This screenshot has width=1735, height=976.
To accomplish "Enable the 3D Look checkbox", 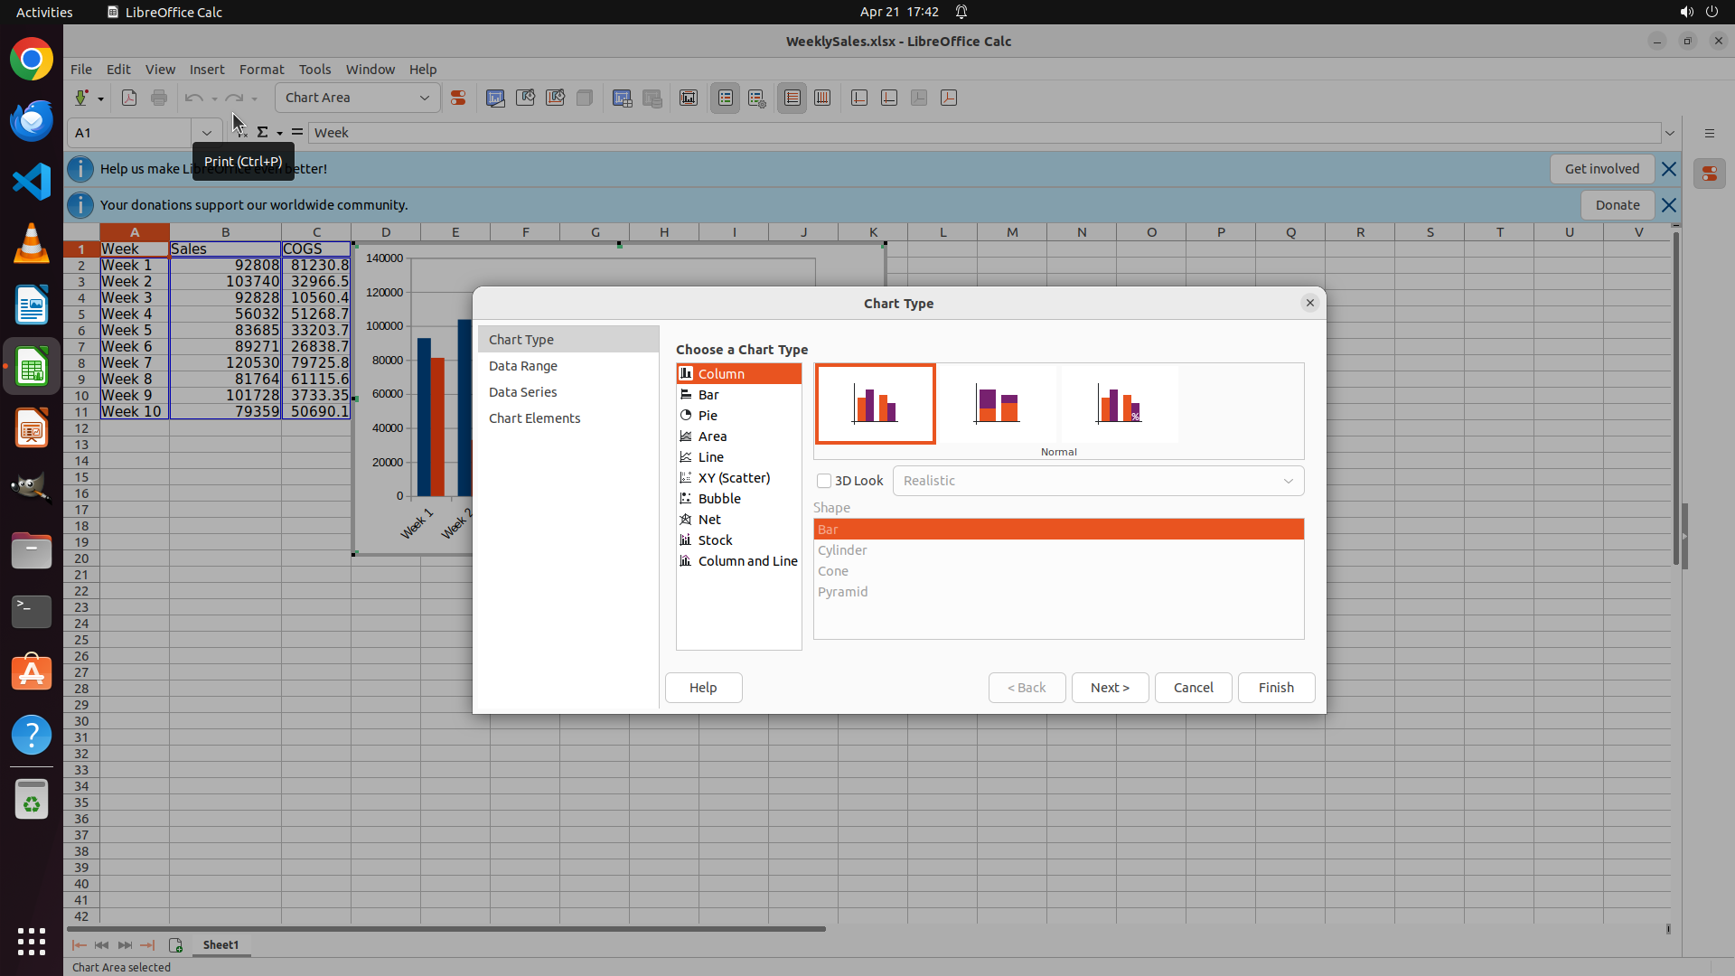I will pyautogui.click(x=824, y=481).
